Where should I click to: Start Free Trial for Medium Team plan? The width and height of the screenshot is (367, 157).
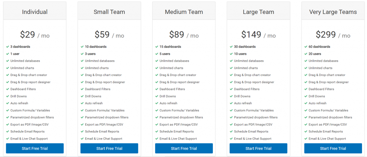pyautogui.click(x=184, y=148)
